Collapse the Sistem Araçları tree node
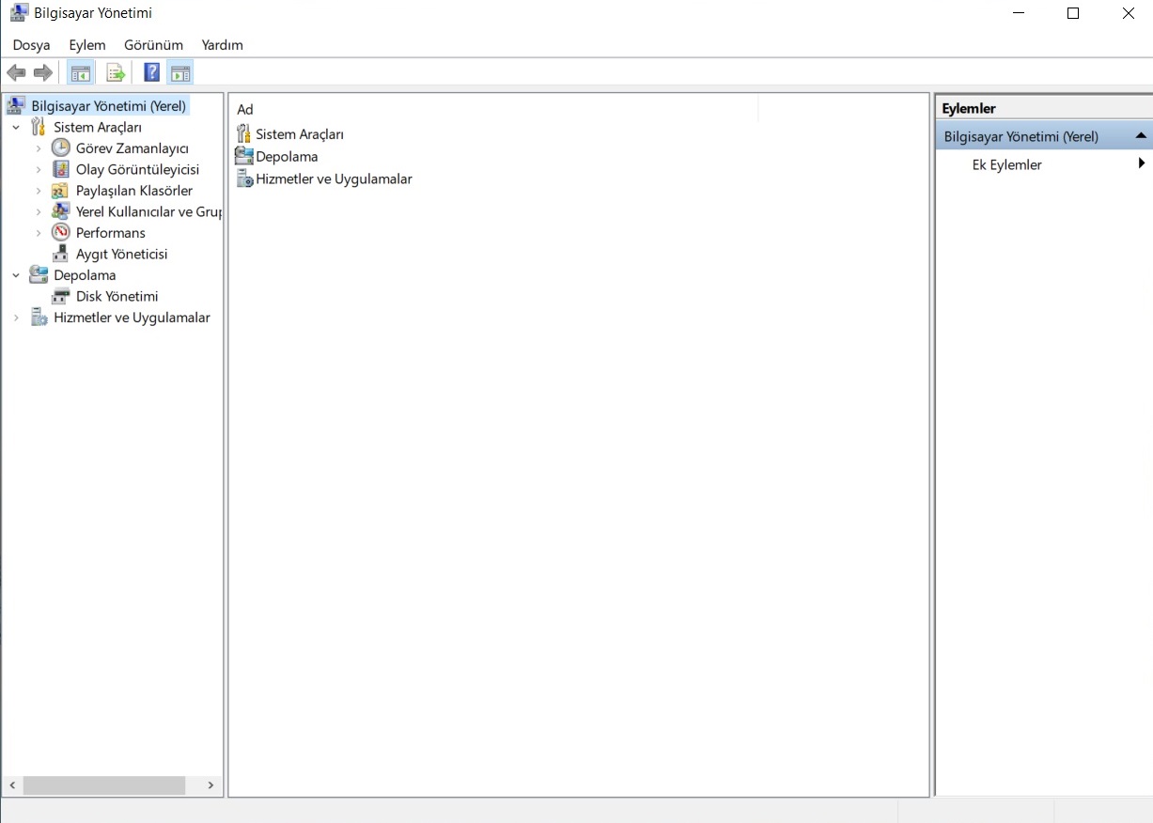The image size is (1153, 823). [x=16, y=127]
